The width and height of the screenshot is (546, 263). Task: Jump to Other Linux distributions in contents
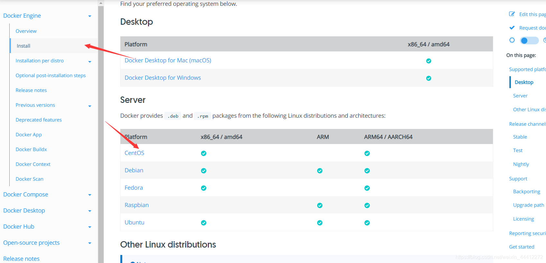point(529,110)
